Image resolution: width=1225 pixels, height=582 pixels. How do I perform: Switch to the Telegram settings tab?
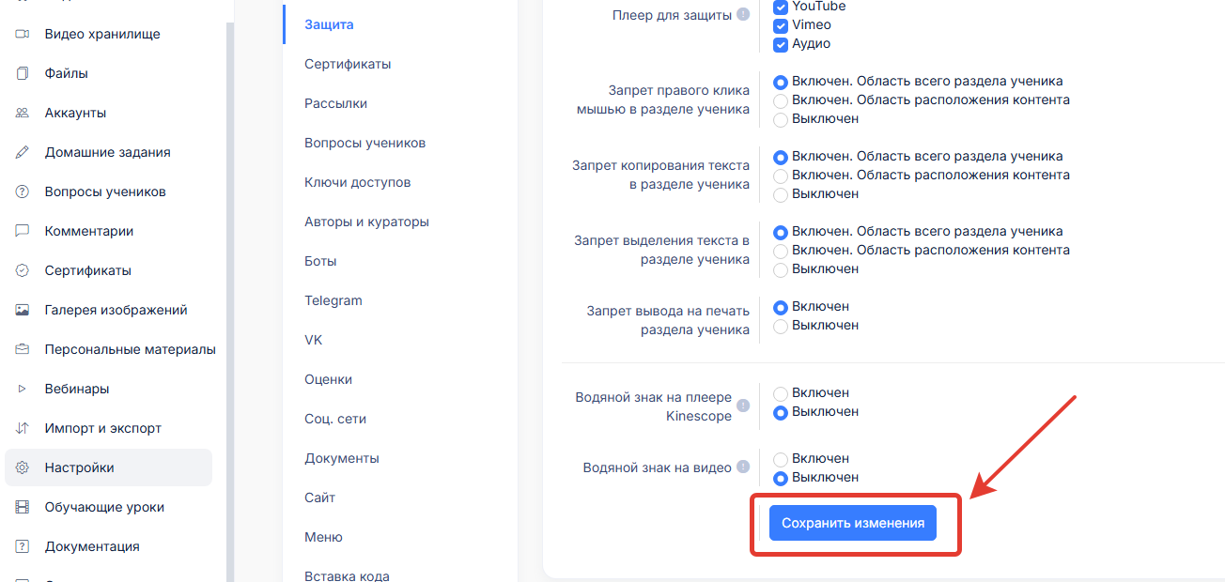pyautogui.click(x=333, y=300)
